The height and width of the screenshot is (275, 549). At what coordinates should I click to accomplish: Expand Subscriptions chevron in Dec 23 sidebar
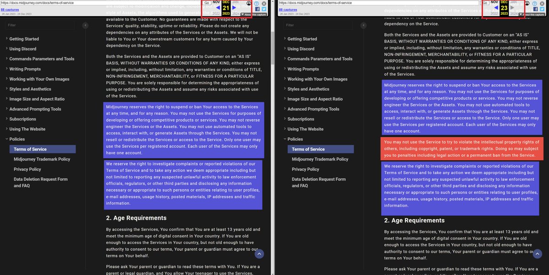pos(285,119)
